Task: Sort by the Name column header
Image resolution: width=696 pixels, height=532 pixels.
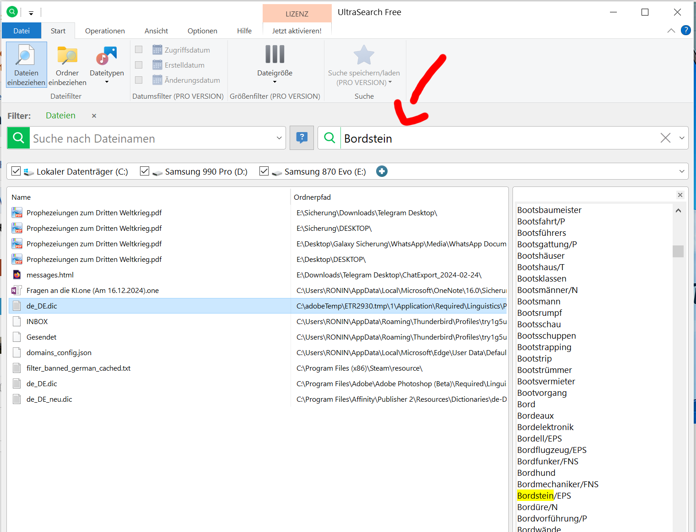Action: tap(21, 197)
